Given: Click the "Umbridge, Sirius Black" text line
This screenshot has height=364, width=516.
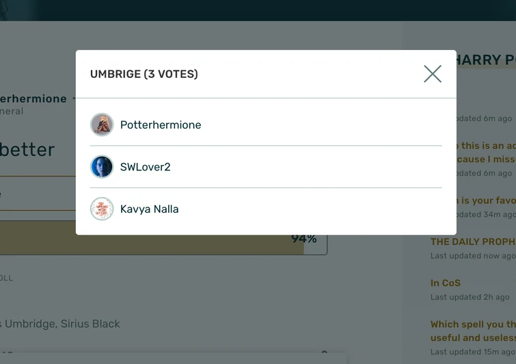Looking at the screenshot, I should coord(60,324).
